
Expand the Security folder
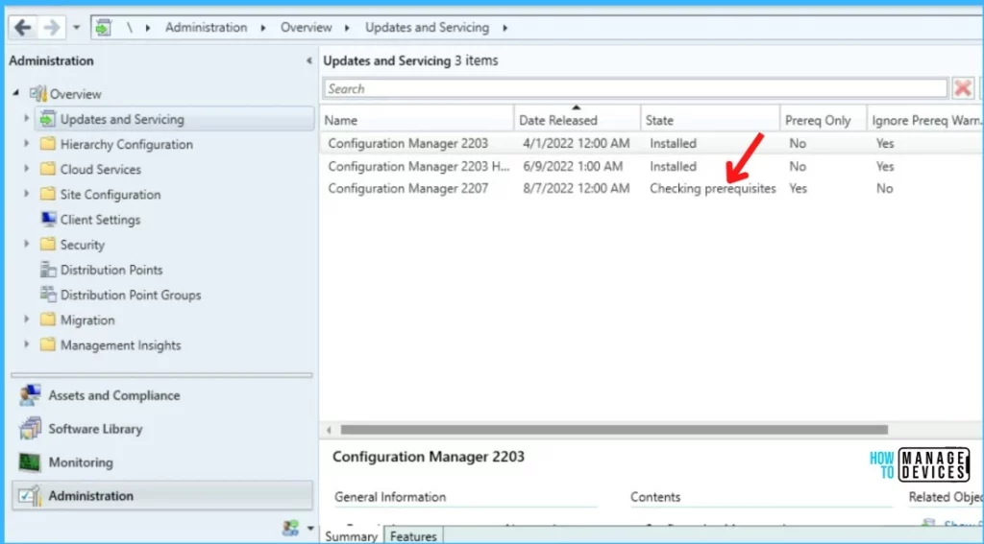(26, 244)
